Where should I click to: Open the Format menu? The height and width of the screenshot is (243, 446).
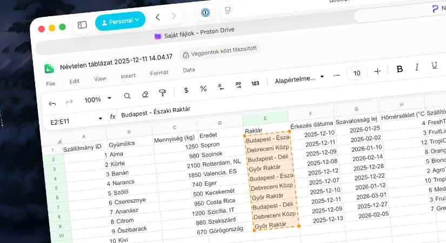click(159, 73)
